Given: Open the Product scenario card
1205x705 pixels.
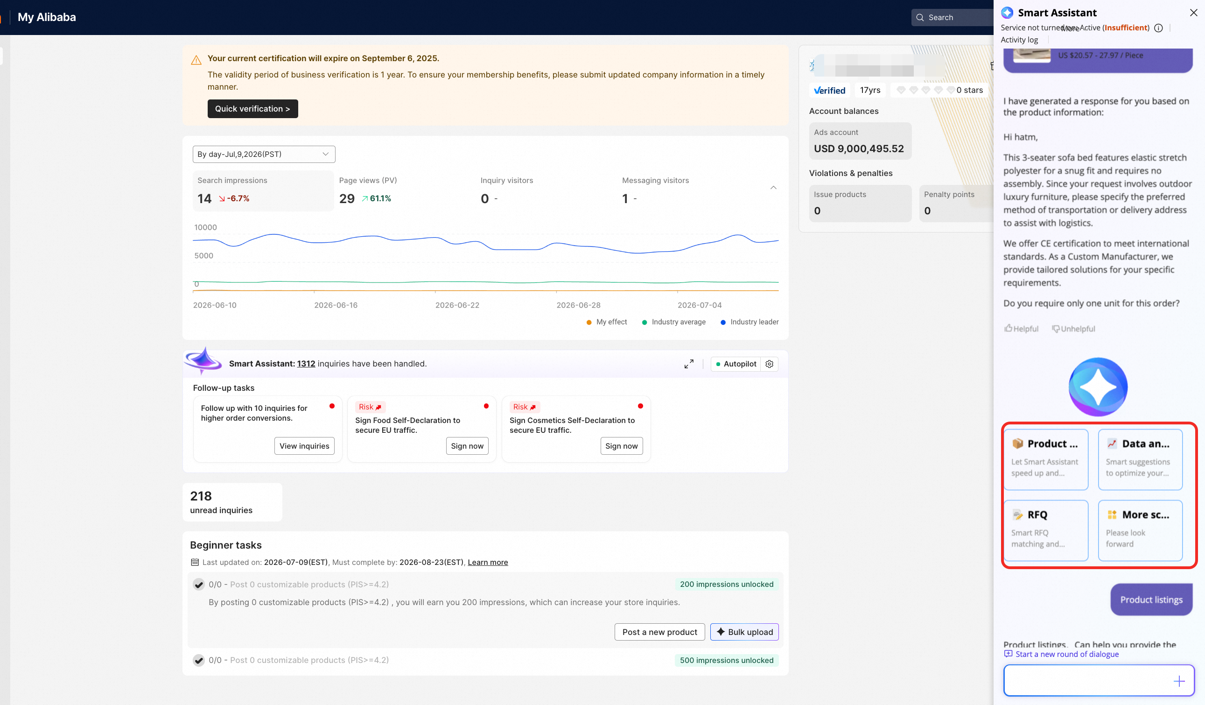Looking at the screenshot, I should coord(1046,459).
